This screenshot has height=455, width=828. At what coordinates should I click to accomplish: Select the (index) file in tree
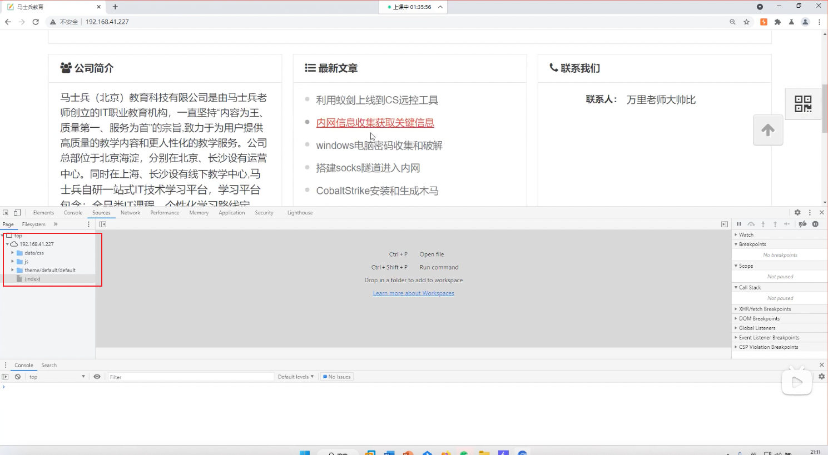pyautogui.click(x=32, y=279)
